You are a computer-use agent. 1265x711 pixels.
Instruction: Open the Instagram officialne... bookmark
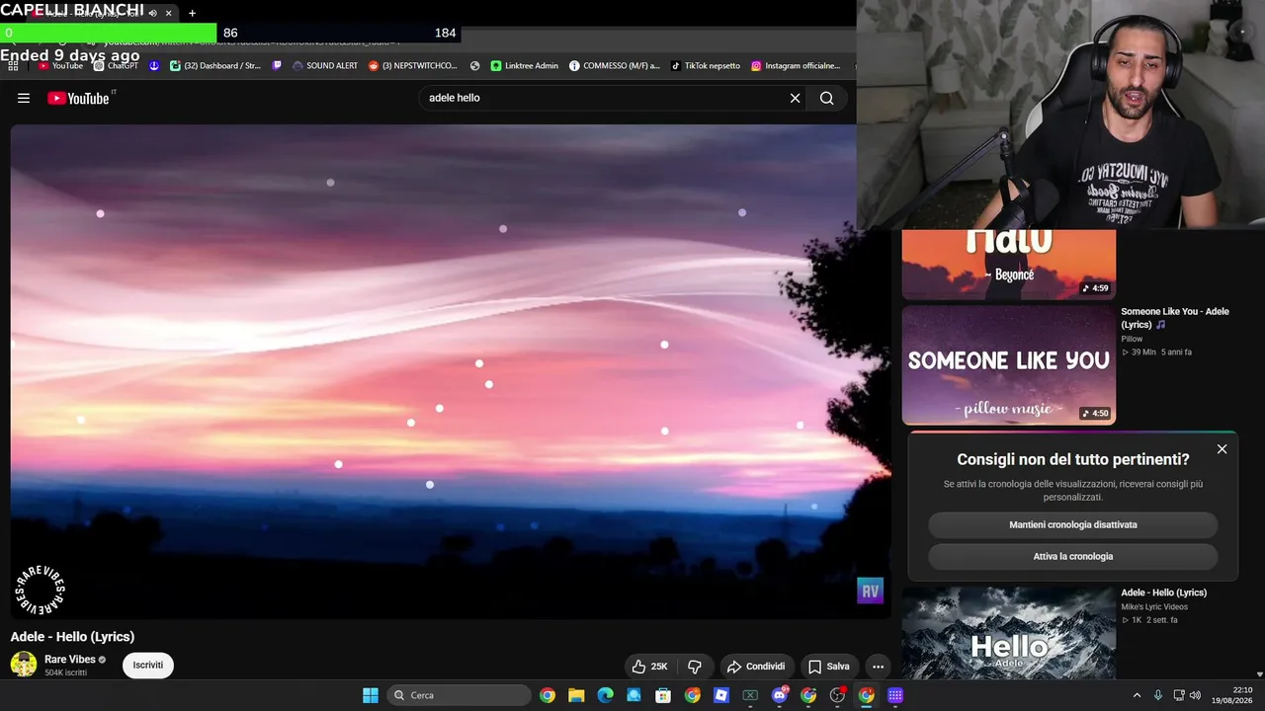click(x=796, y=65)
